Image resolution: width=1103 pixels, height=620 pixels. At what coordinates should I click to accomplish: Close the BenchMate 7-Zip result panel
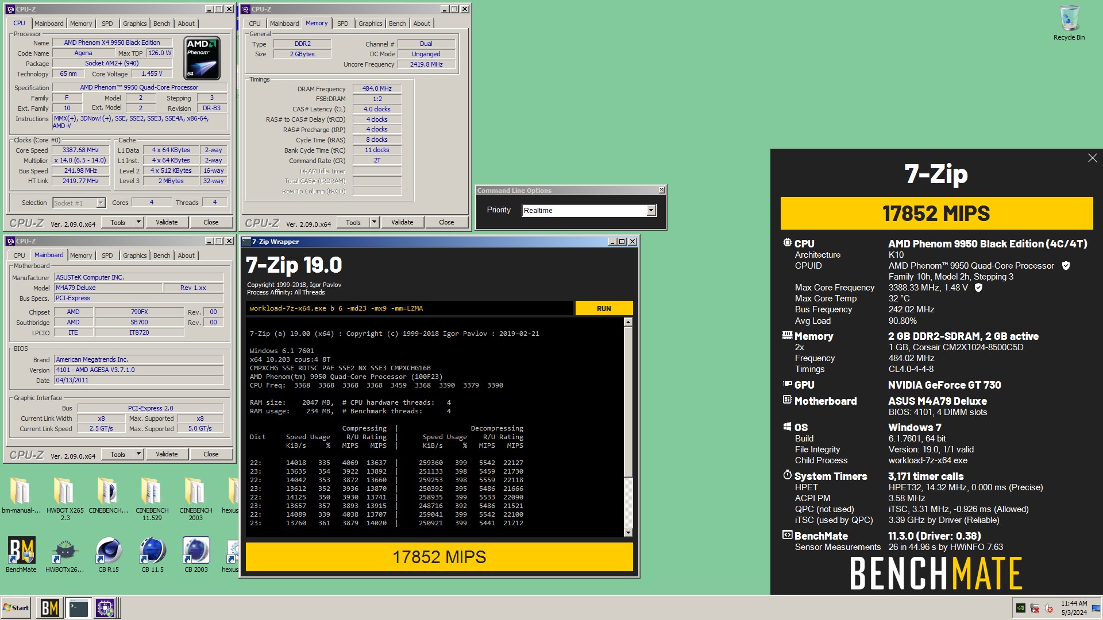click(x=1092, y=158)
